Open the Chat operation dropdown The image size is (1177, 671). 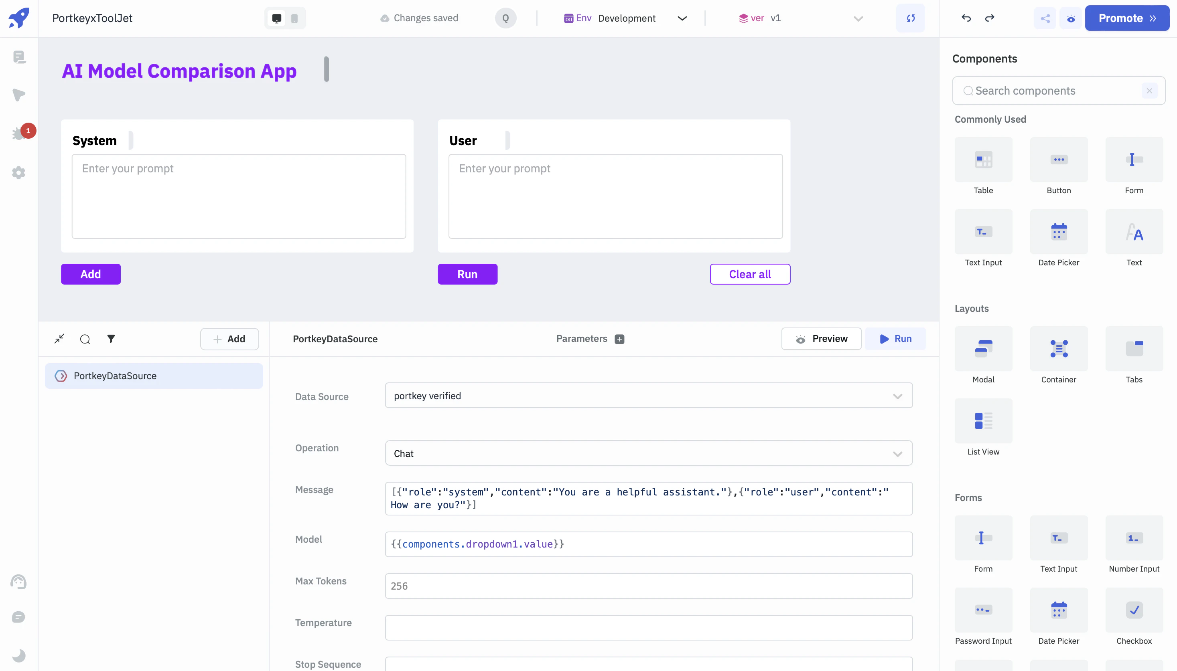[x=648, y=453]
